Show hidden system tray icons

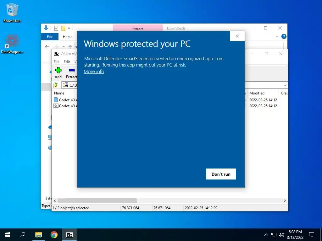(266, 235)
